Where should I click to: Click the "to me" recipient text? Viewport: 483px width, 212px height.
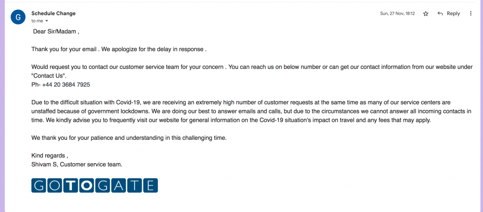pyautogui.click(x=37, y=21)
